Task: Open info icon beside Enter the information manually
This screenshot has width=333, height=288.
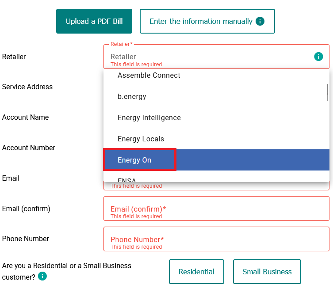Action: [260, 21]
